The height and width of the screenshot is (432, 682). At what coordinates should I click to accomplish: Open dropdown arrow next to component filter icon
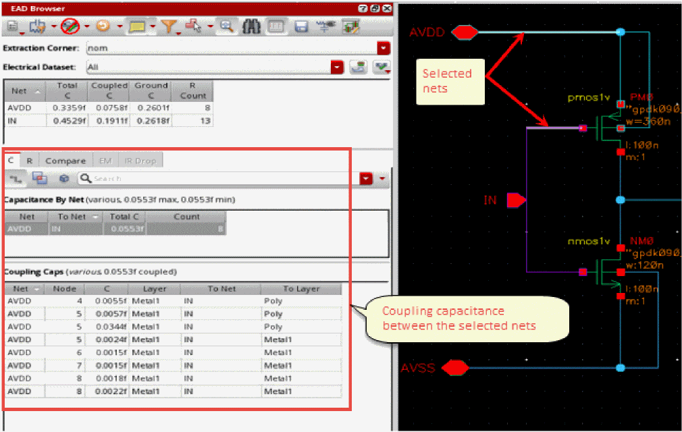[x=54, y=27]
